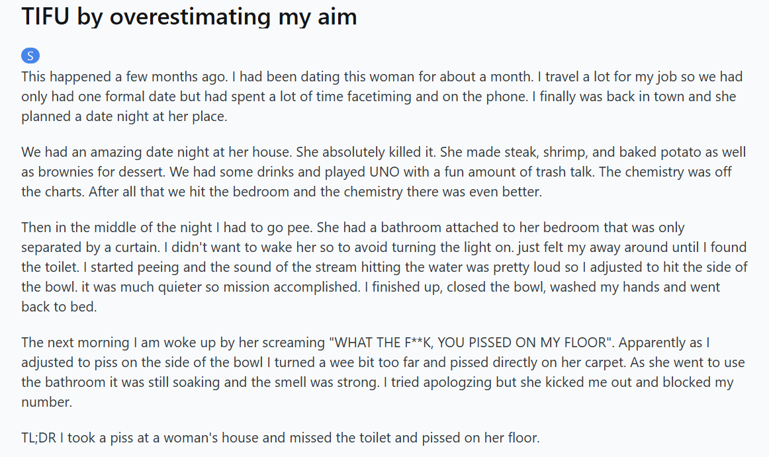Click the TL;DR summary line
The height and width of the screenshot is (457, 769).
click(281, 437)
